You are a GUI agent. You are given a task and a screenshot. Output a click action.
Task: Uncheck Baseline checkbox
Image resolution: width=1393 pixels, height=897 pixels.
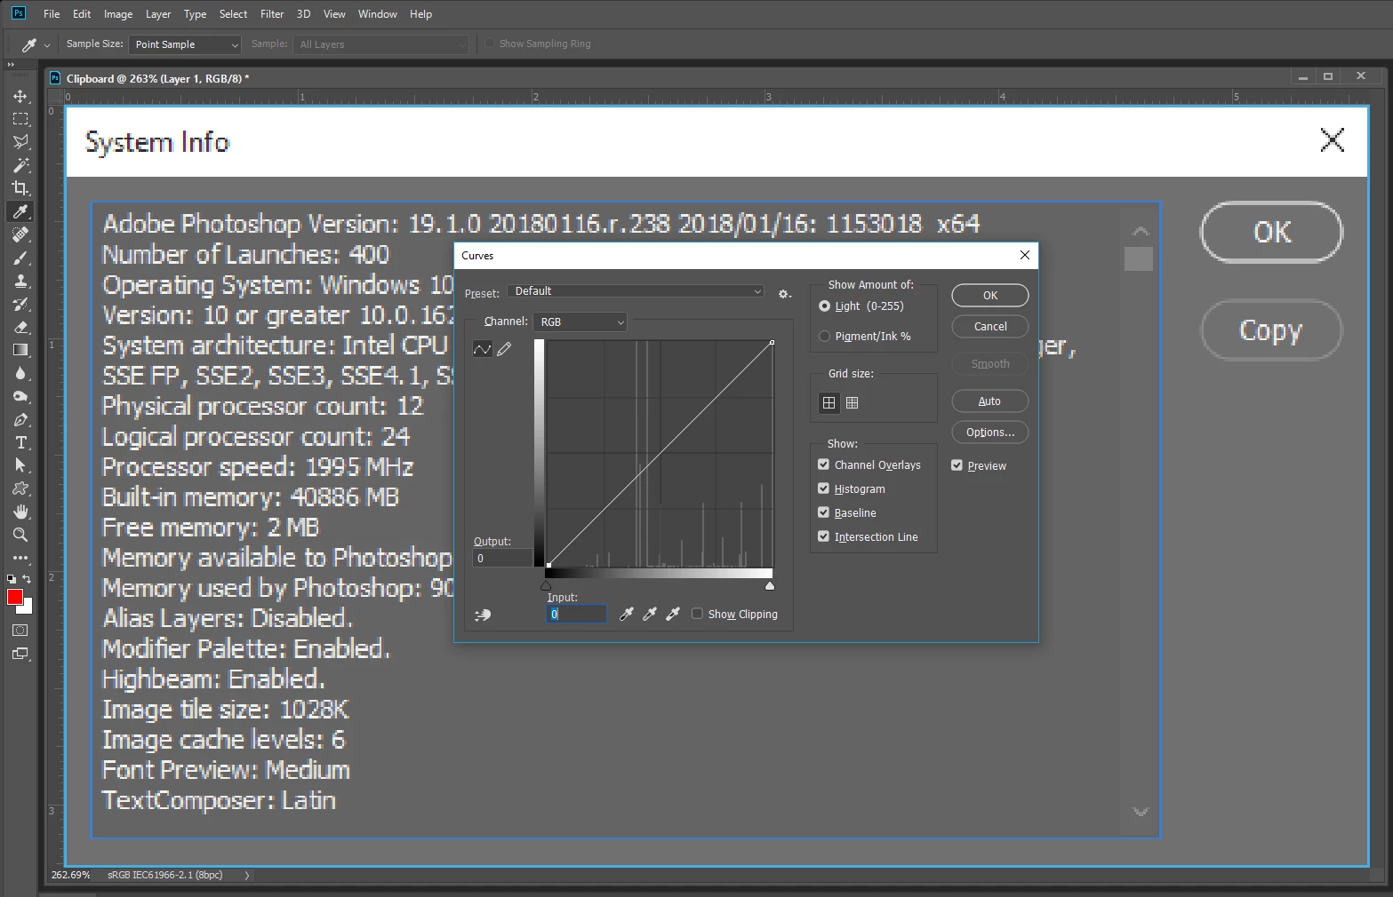(x=823, y=512)
